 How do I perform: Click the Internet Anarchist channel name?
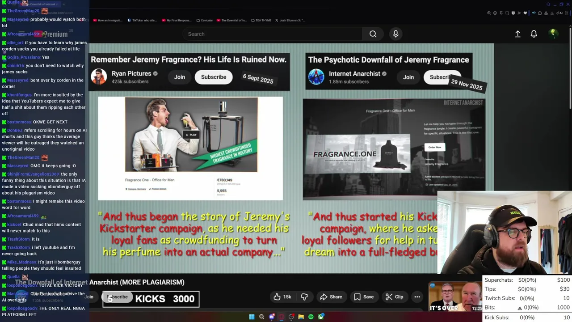coord(354,74)
